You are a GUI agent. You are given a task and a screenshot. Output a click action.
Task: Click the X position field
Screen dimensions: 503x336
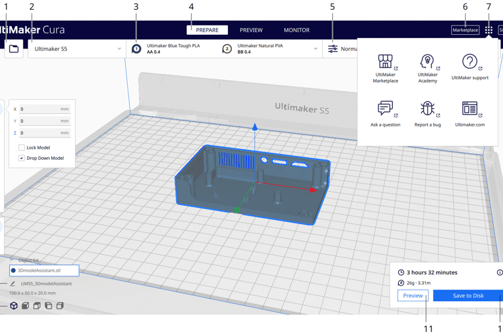(45, 109)
